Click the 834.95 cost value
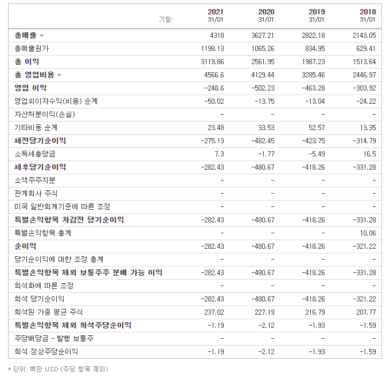386x376 pixels. [315, 49]
